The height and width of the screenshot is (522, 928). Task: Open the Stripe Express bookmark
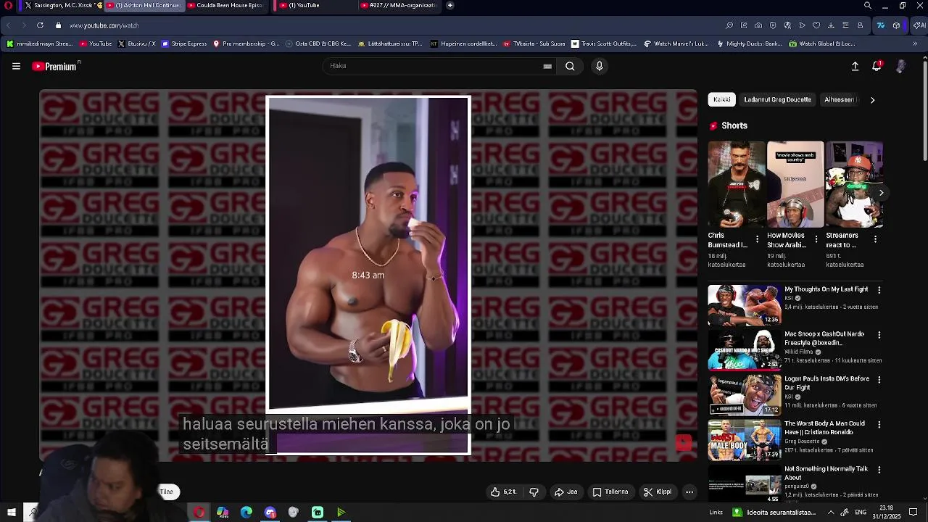coord(184,43)
